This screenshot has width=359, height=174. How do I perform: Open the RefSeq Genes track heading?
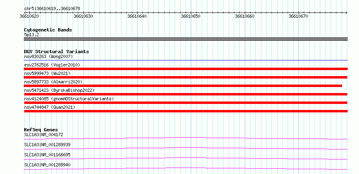point(41,130)
